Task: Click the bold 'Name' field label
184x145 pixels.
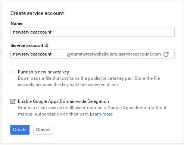Action: tap(16, 23)
